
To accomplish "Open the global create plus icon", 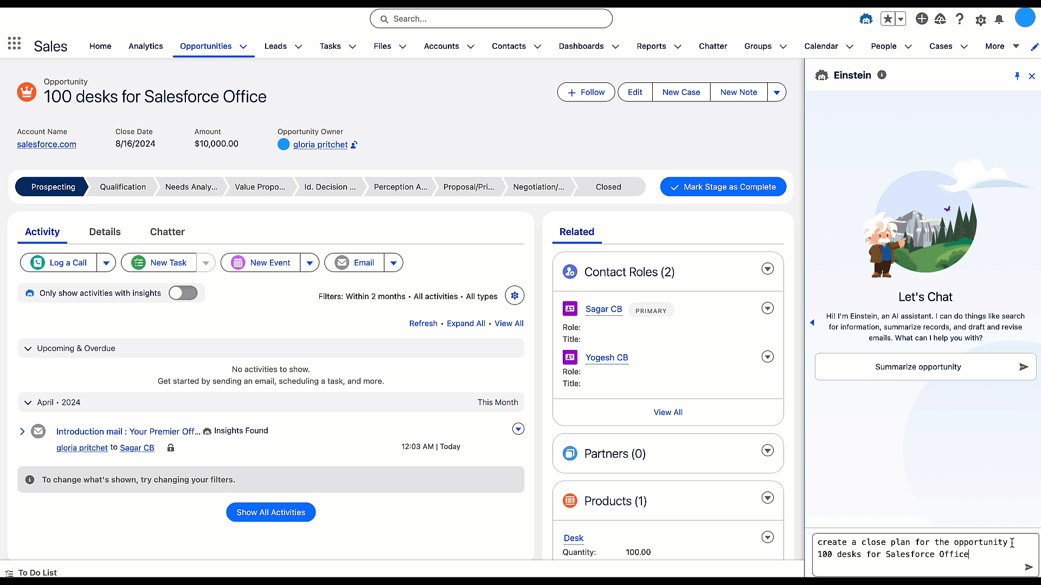I will 921,19.
